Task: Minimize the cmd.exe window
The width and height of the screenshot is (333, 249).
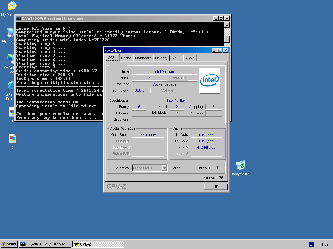Action: (x=216, y=18)
